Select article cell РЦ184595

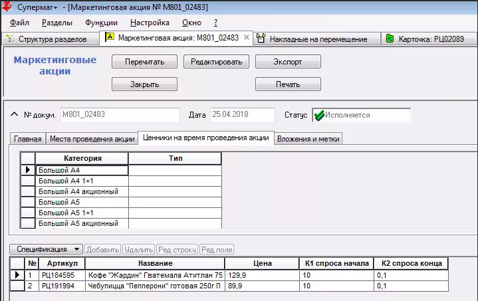pos(62,275)
